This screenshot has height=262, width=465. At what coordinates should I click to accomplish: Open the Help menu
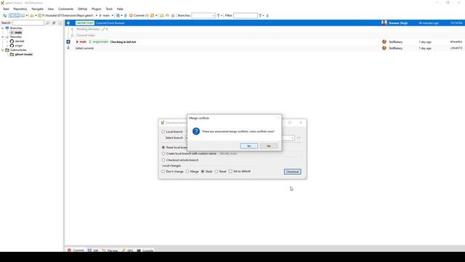click(x=120, y=9)
